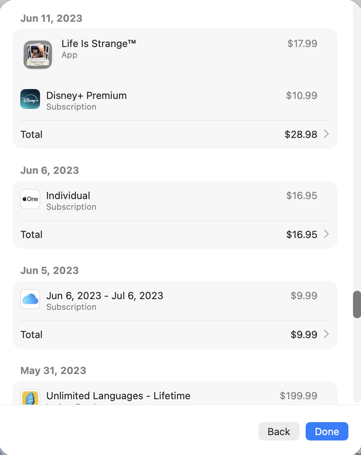Click the vertical scrollbar thumb
The height and width of the screenshot is (455, 361).
(x=357, y=304)
